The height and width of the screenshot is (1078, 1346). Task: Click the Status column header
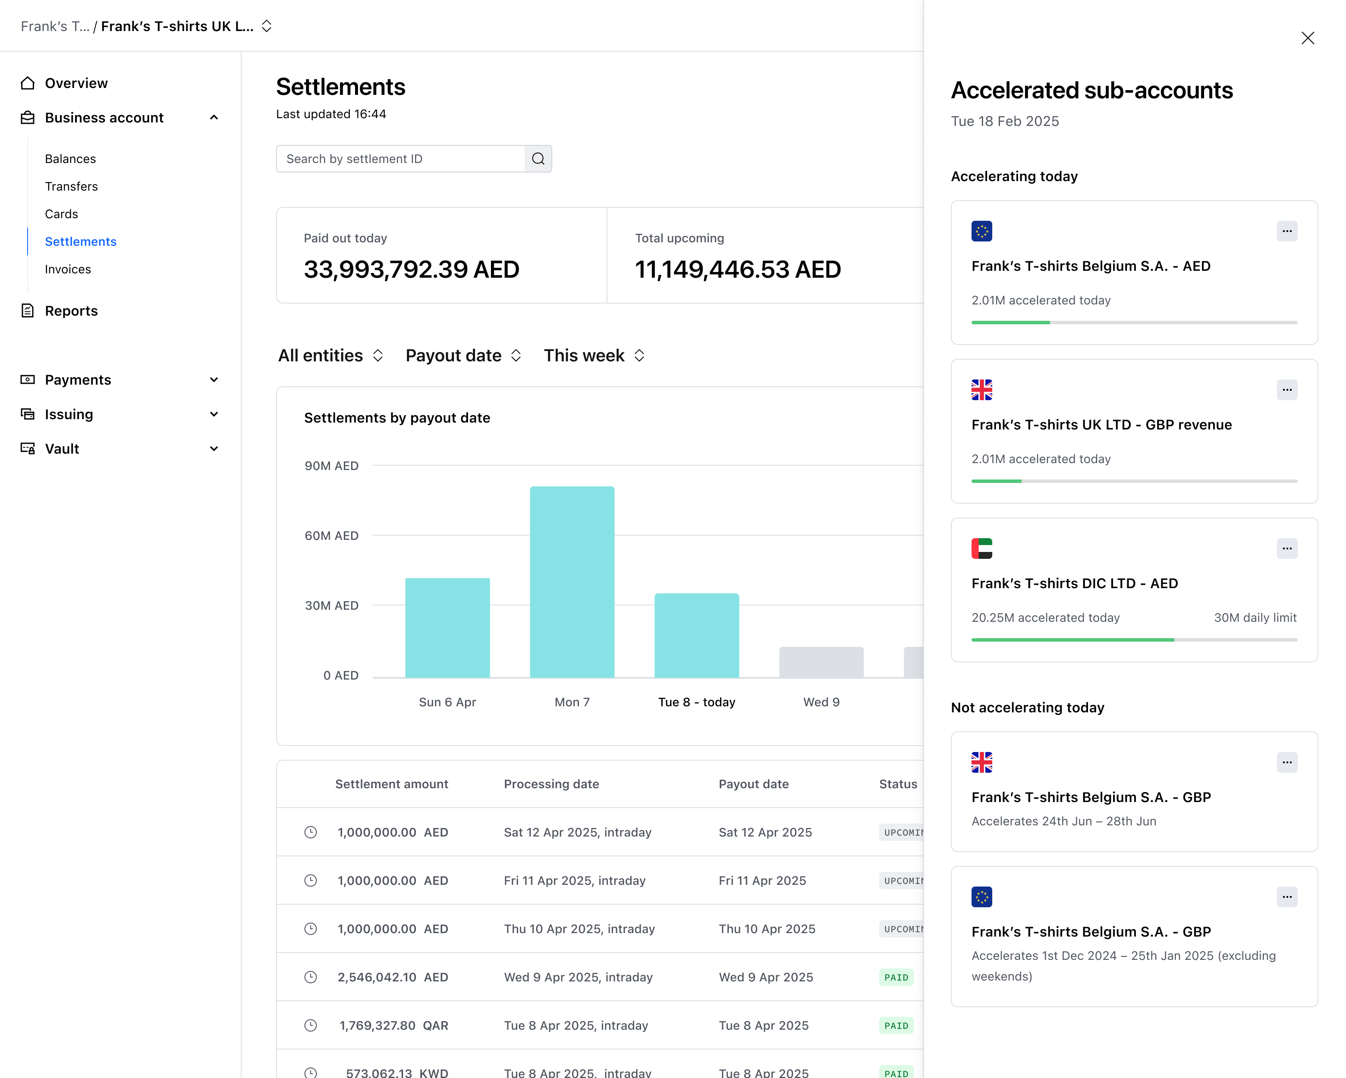pos(898,783)
